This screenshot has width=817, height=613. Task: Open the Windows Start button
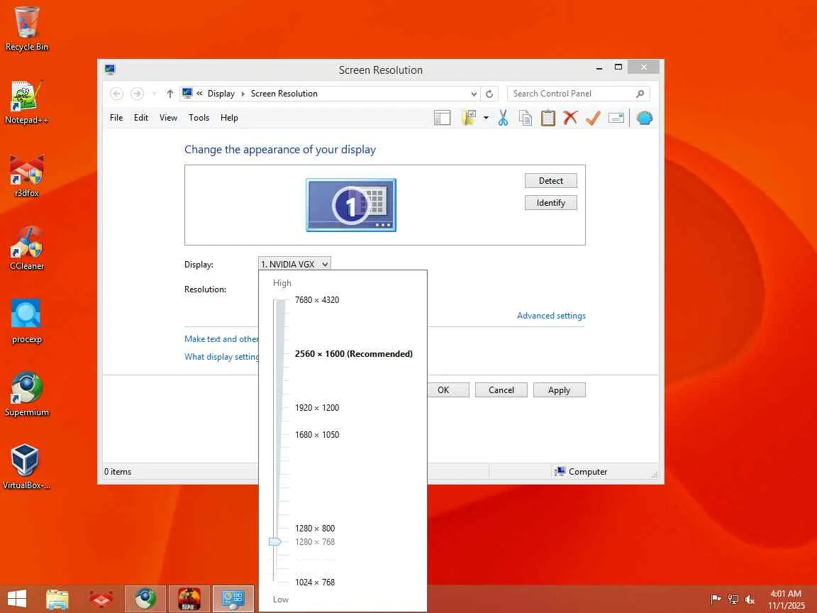click(17, 598)
